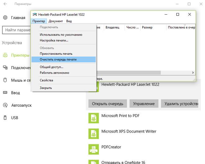This screenshot has height=164, width=205.
Task: Click the Принтеры sidebar printer icon
Action: coord(5,55)
